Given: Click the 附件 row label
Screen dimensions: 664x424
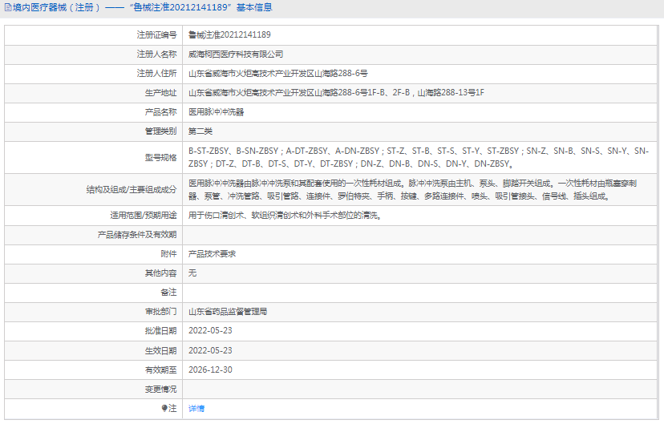Looking at the screenshot, I should click(169, 254).
